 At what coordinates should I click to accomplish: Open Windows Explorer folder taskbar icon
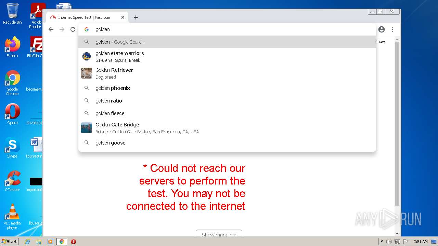(39, 242)
